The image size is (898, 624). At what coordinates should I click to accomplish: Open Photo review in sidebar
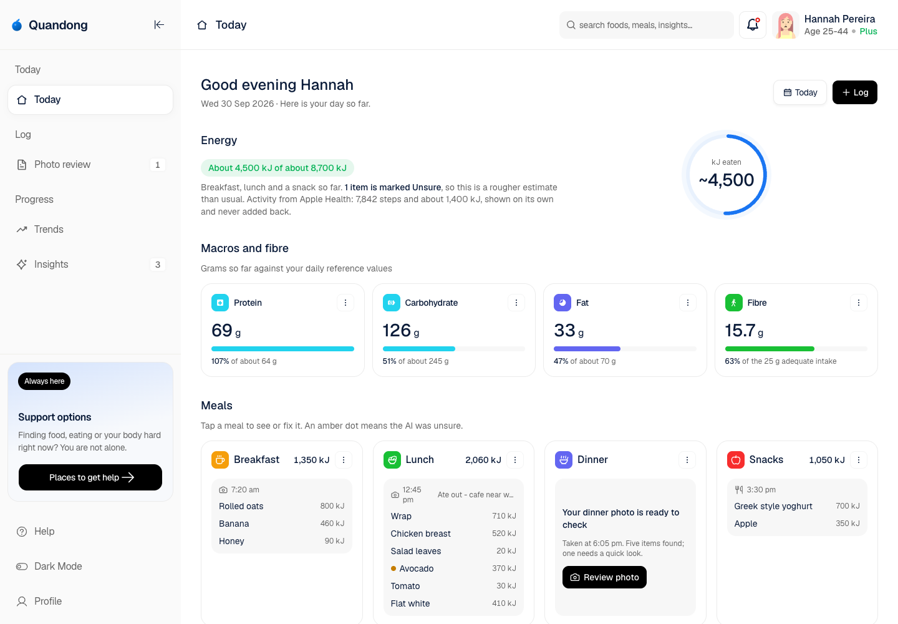coord(90,165)
